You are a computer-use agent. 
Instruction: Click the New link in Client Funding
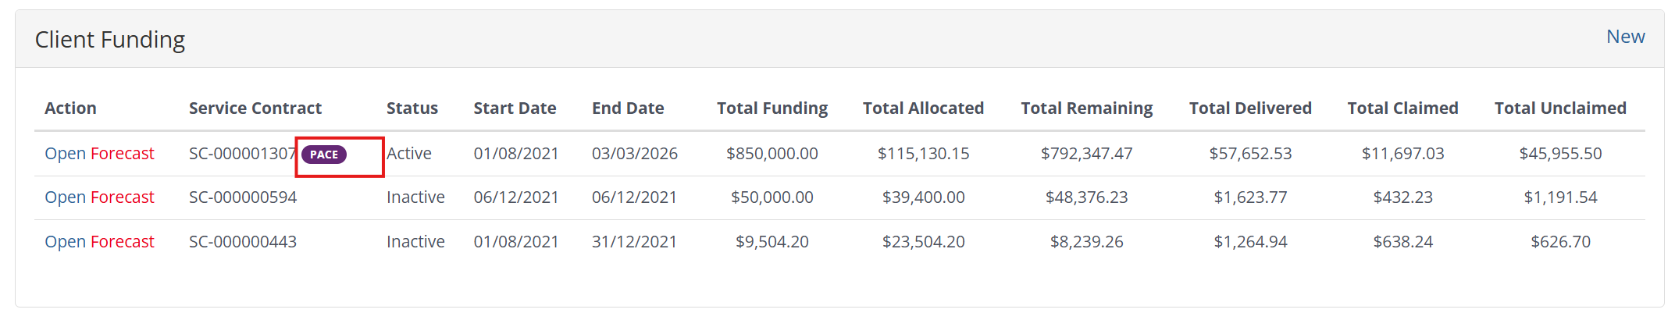point(1625,37)
